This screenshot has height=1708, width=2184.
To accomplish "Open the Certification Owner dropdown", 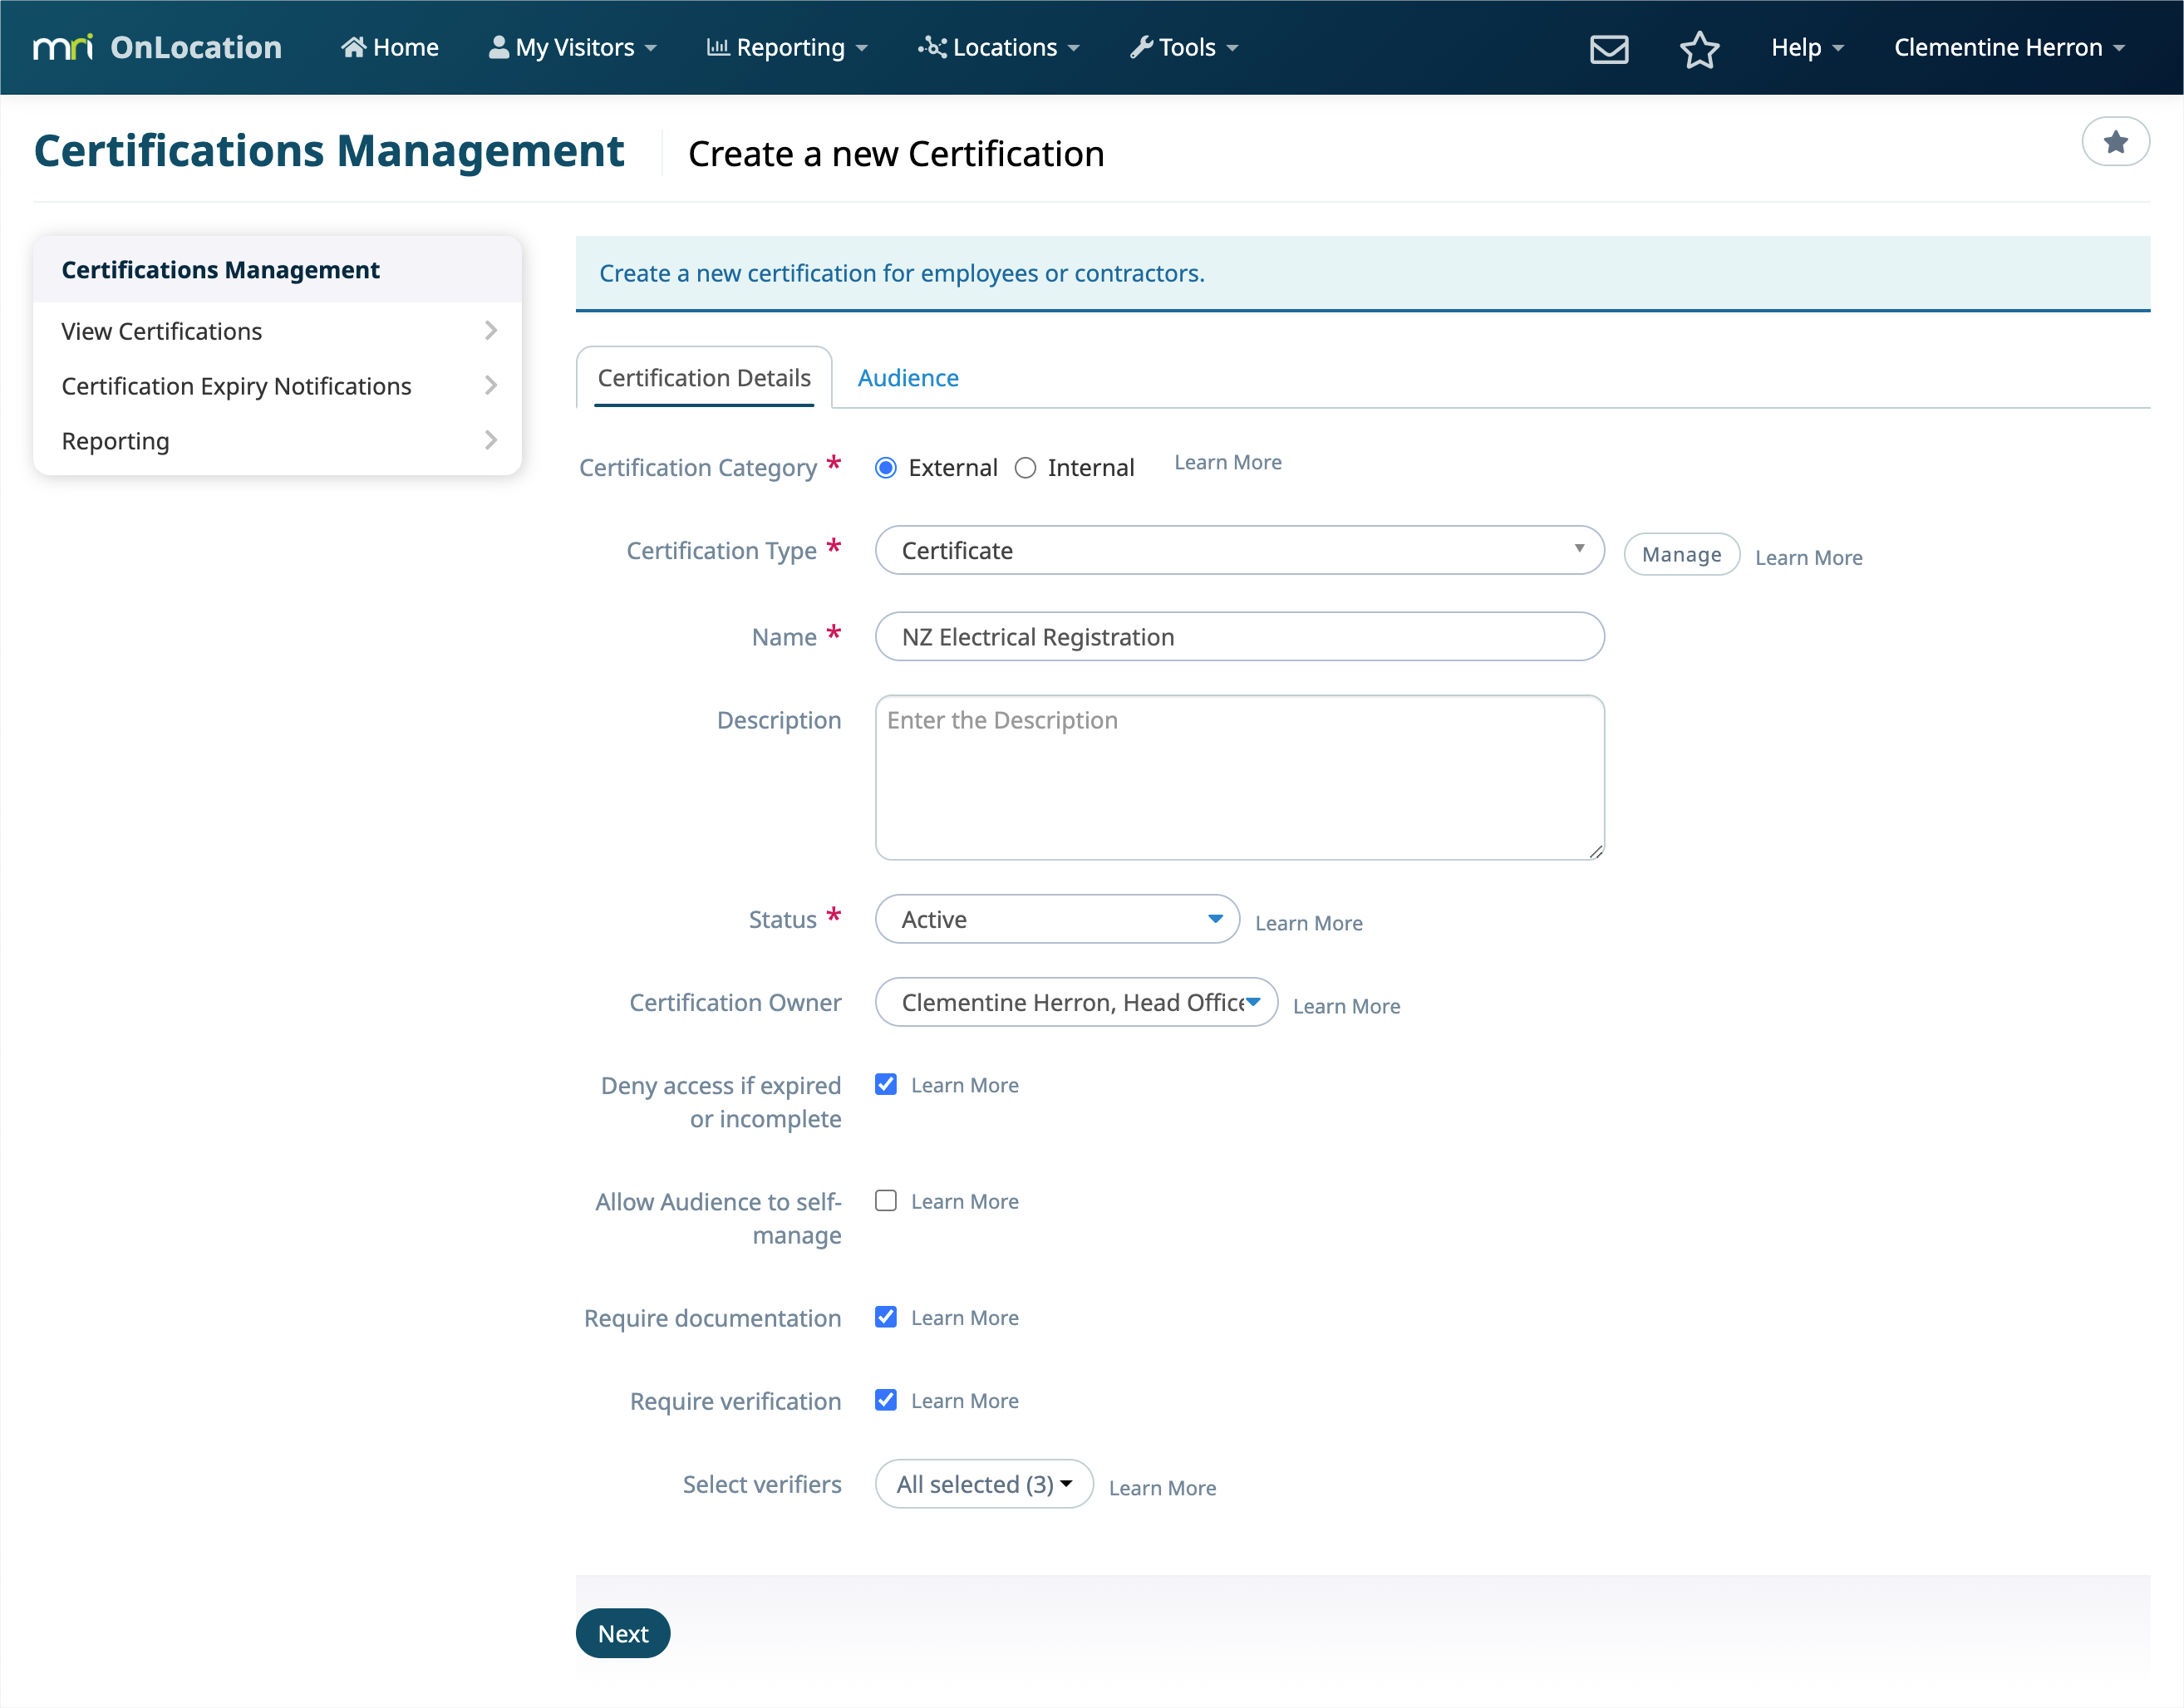I will (x=1076, y=1001).
